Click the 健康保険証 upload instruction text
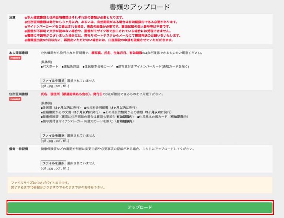284x218 pixels. (x=117, y=149)
